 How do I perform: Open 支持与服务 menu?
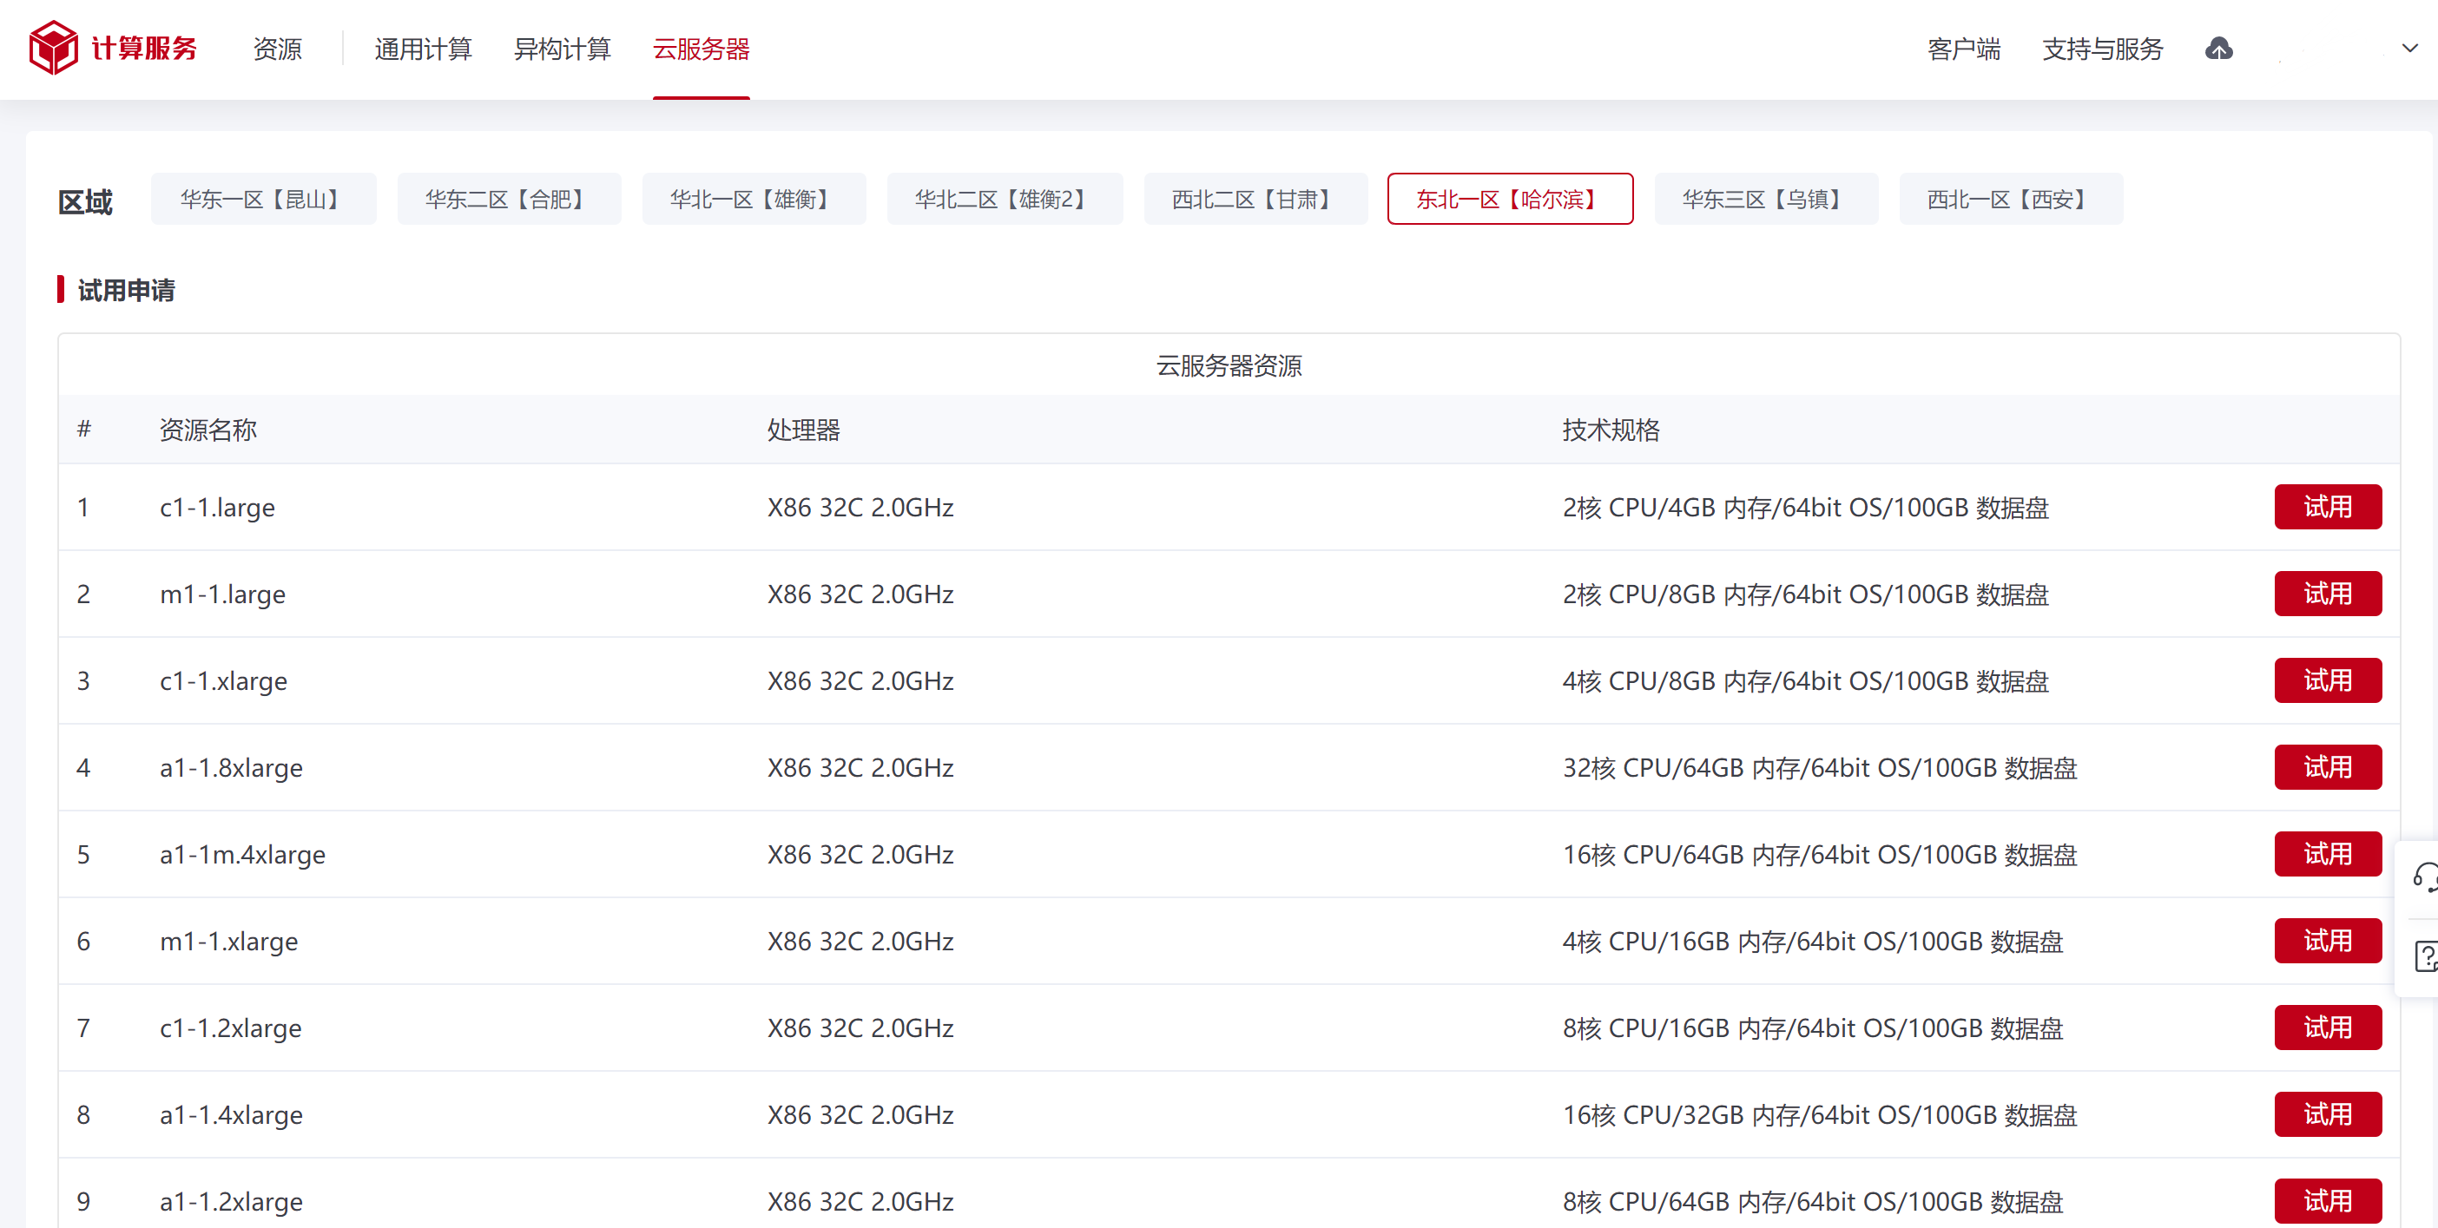[x=2103, y=49]
